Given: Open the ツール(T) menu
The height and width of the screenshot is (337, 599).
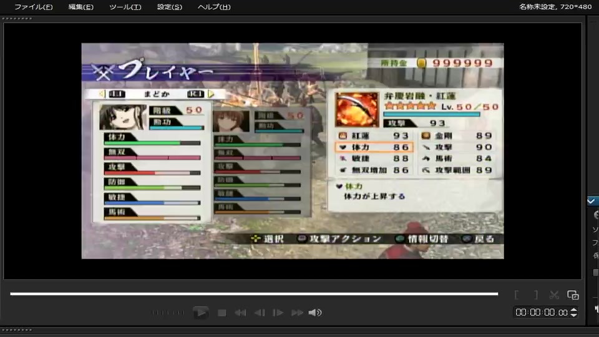Looking at the screenshot, I should click(x=125, y=7).
